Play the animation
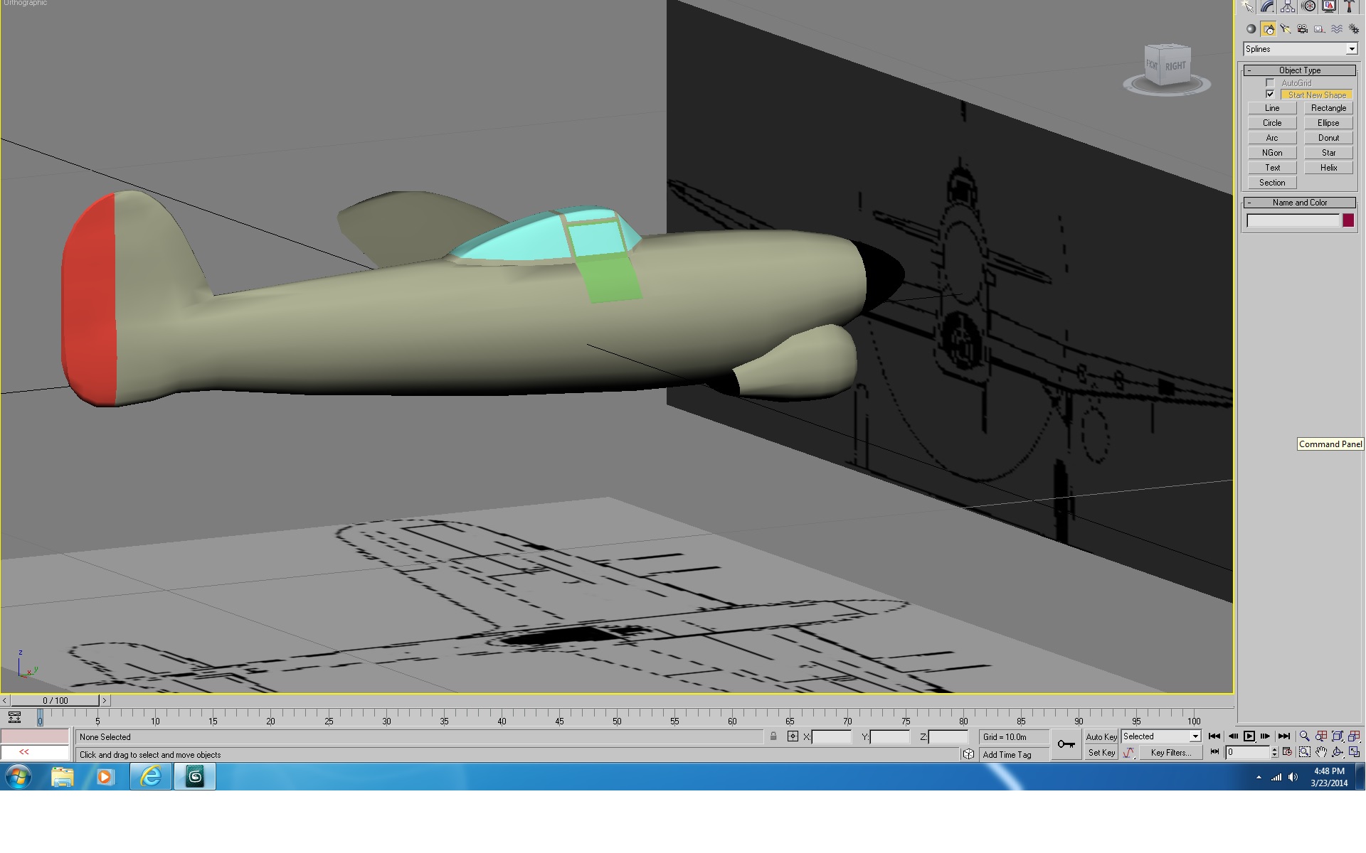The image size is (1366, 853). [x=1249, y=736]
